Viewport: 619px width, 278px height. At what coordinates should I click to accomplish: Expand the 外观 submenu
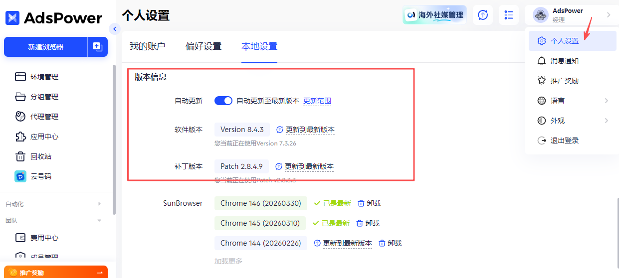tap(573, 121)
